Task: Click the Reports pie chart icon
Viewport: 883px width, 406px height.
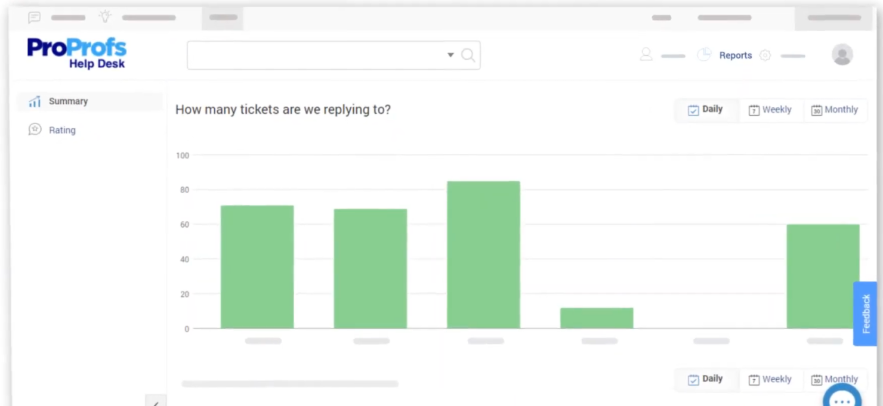Action: tap(704, 54)
